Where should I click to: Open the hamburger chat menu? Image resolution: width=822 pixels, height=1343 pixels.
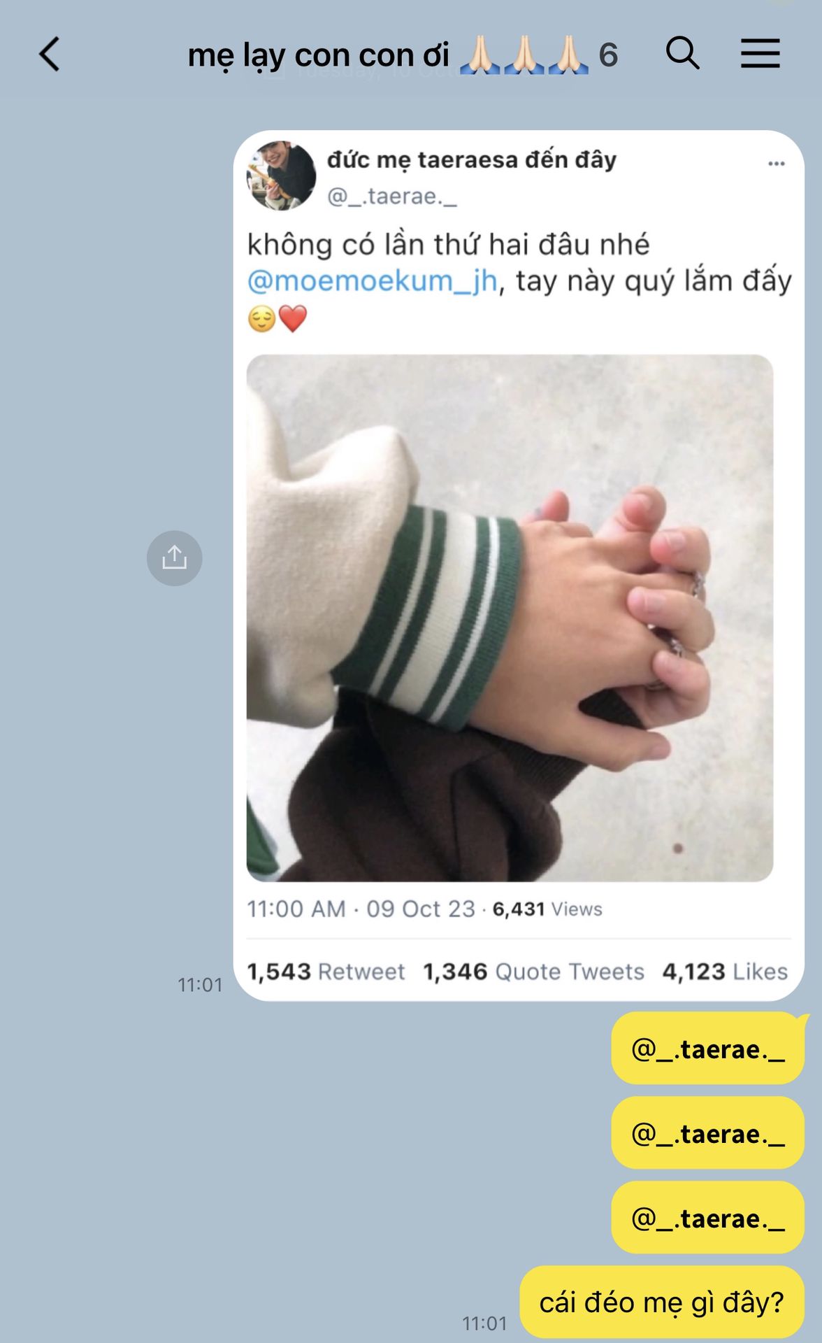coord(760,53)
